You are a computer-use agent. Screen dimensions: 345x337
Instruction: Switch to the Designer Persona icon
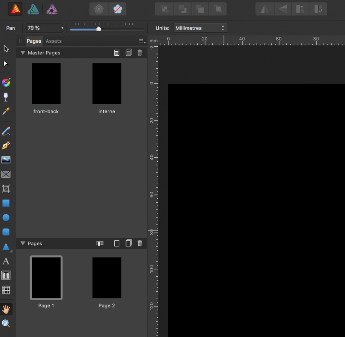click(x=33, y=9)
